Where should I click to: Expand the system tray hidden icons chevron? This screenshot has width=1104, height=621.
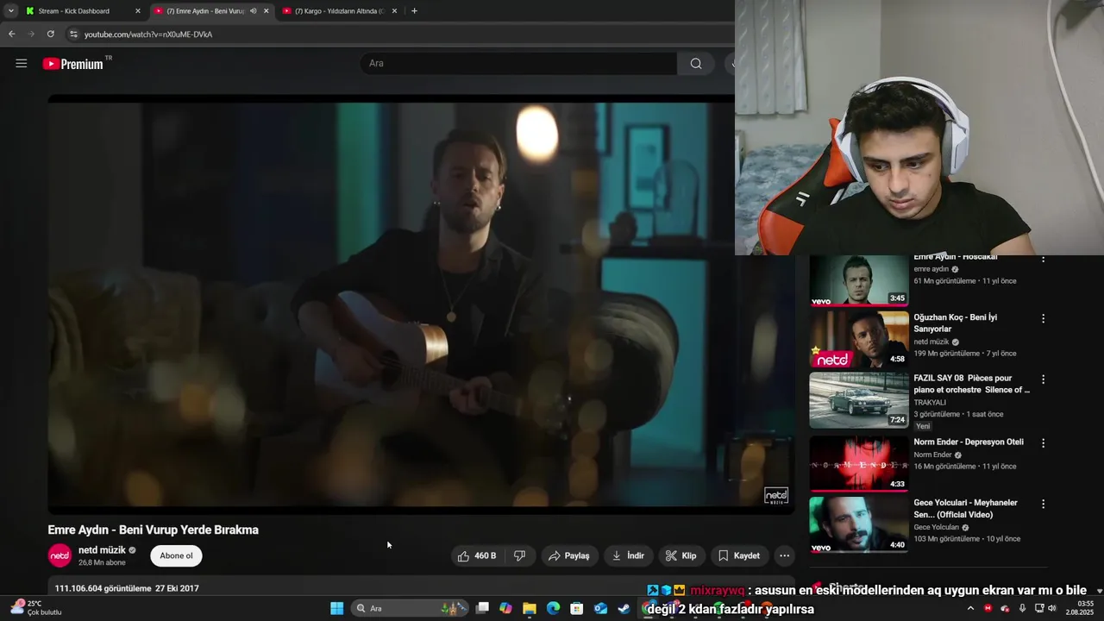pyautogui.click(x=970, y=608)
